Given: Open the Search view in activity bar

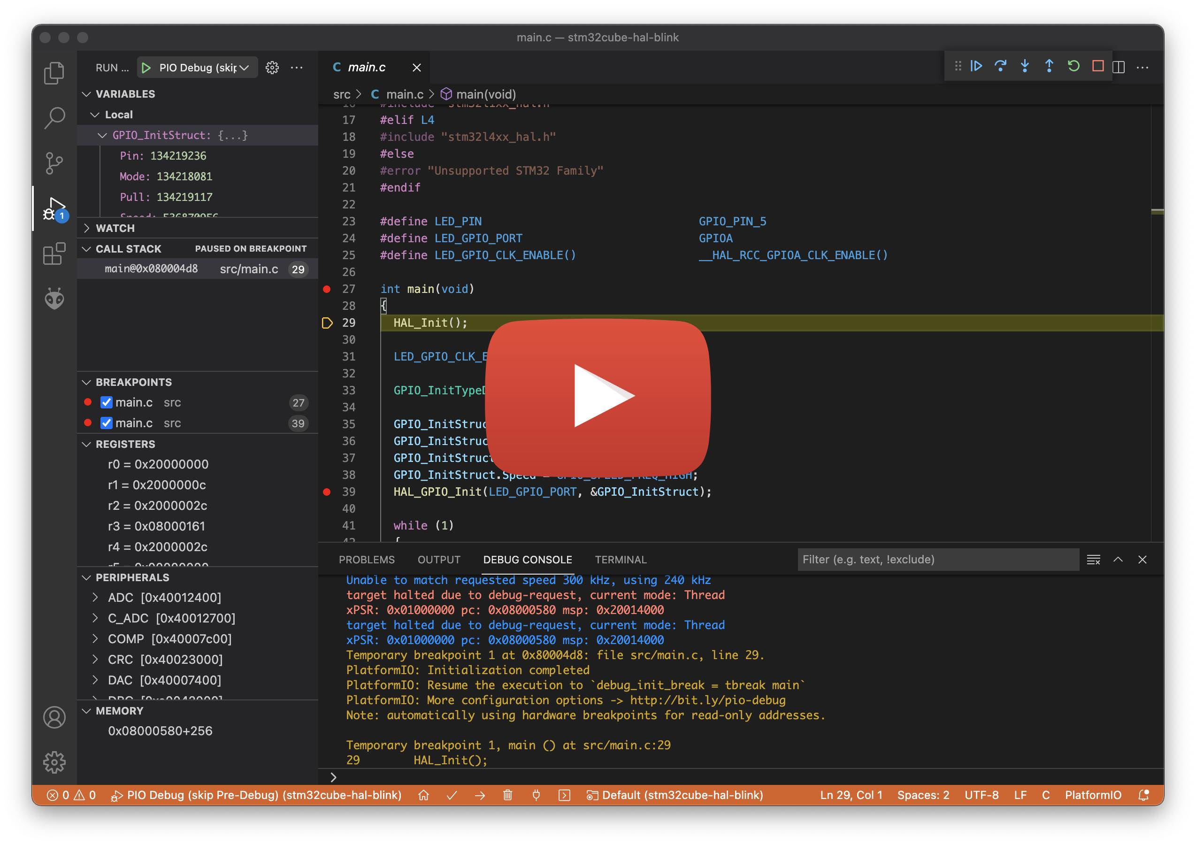Looking at the screenshot, I should pos(54,118).
